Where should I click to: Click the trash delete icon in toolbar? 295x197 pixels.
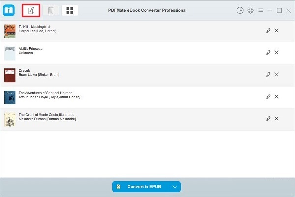point(51,10)
